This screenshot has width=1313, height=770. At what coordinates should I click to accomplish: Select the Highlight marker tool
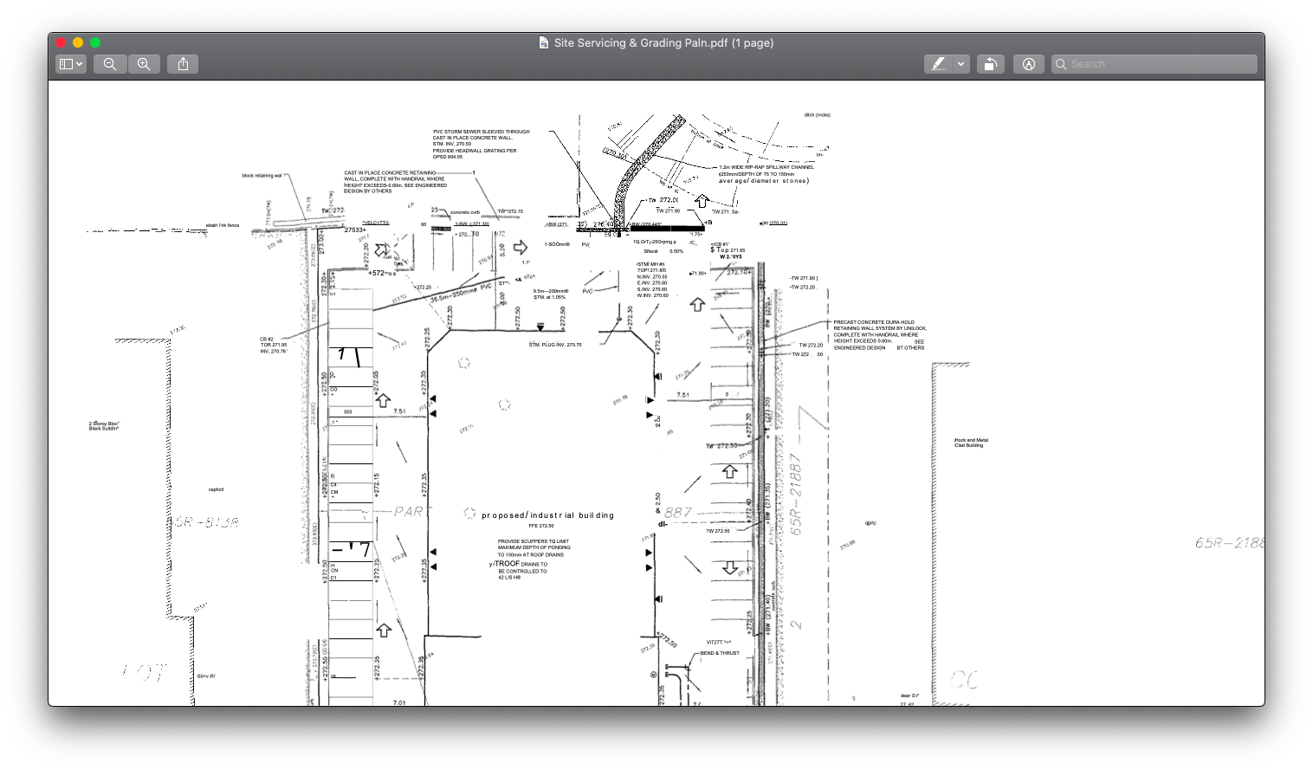[939, 63]
